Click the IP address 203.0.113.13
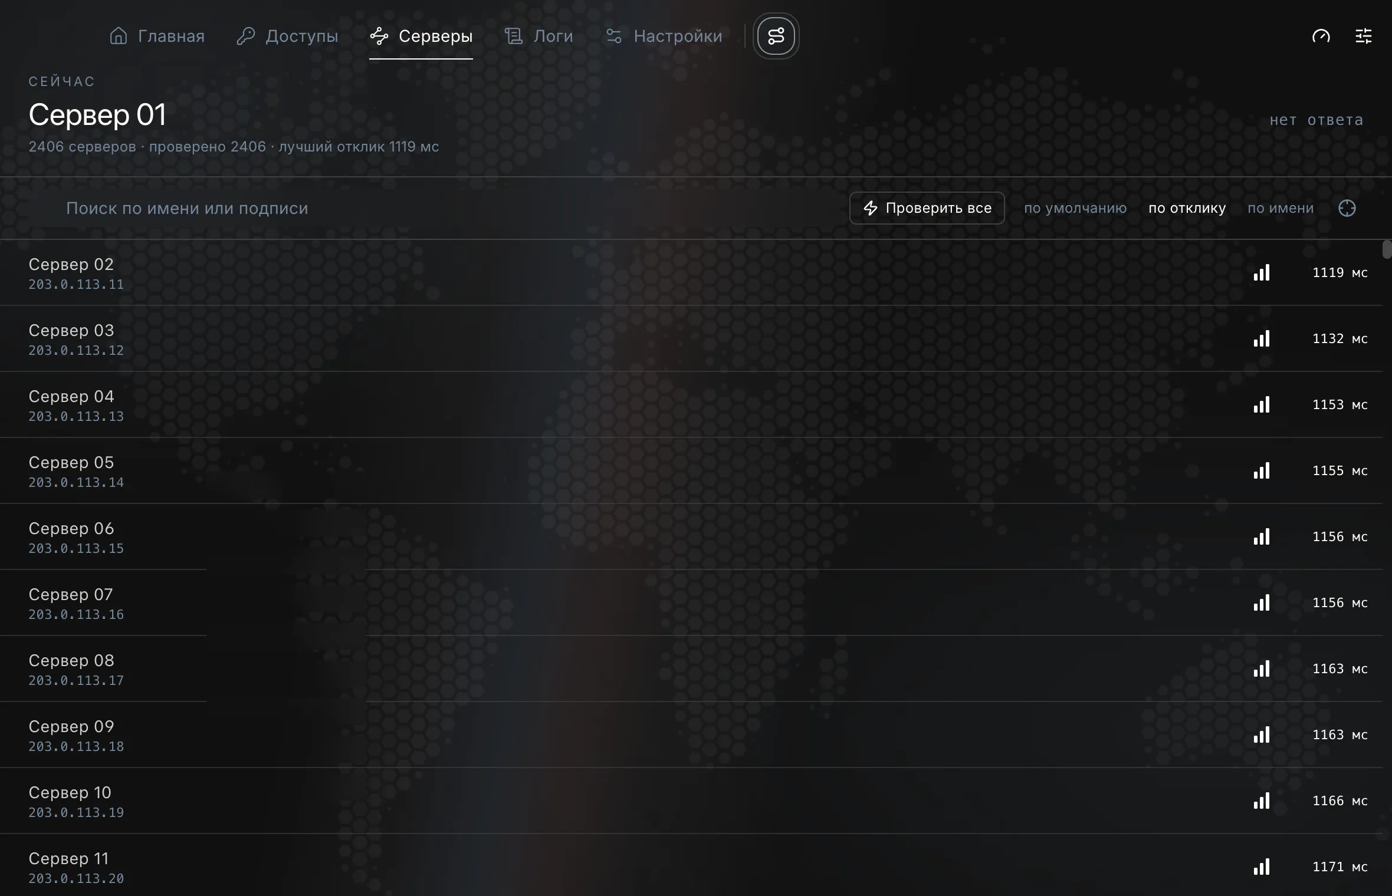Viewport: 1392px width, 896px height. (76, 416)
